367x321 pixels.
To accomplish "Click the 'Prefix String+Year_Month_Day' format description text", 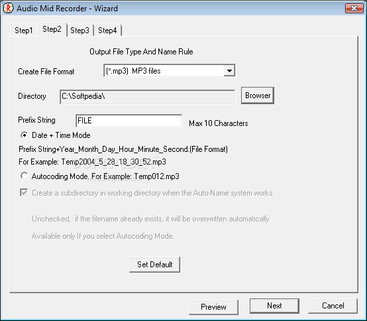I will click(x=123, y=149).
